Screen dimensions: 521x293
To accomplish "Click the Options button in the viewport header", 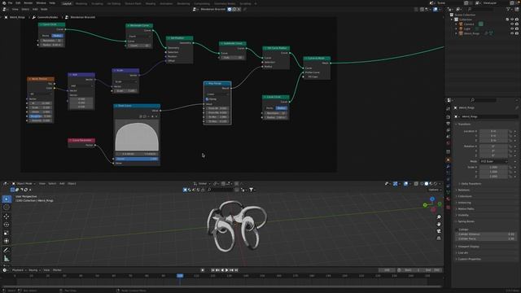I will coord(434,190).
